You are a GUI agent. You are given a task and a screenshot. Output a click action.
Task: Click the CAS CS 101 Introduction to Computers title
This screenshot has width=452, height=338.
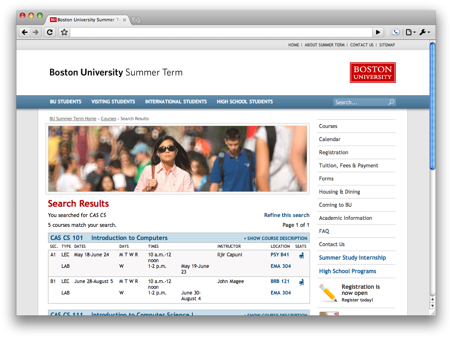pyautogui.click(x=109, y=238)
